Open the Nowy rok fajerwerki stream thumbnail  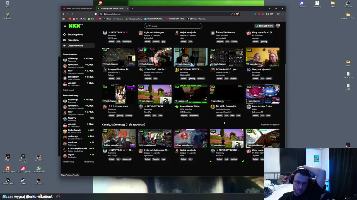(x=262, y=57)
